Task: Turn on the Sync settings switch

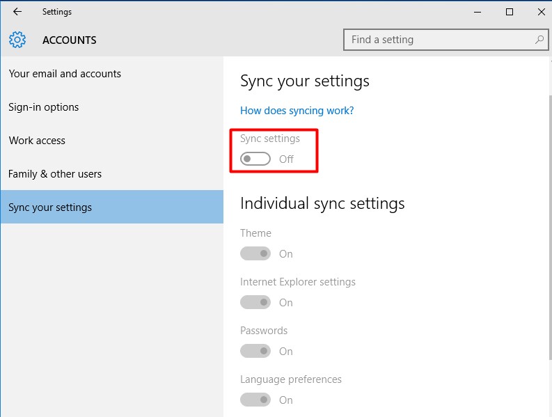Action: click(x=255, y=159)
